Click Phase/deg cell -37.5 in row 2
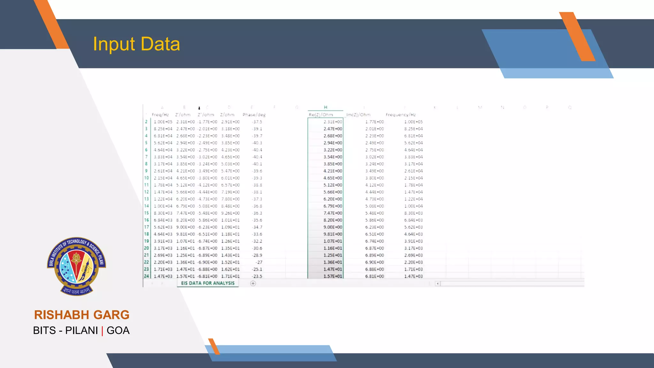Image resolution: width=654 pixels, height=368 pixels. [257, 122]
